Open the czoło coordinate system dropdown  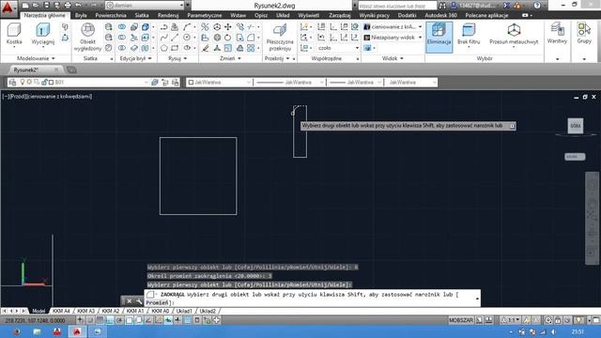338,48
